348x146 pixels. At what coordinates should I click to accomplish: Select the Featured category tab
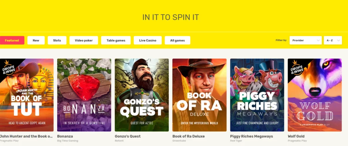point(12,40)
